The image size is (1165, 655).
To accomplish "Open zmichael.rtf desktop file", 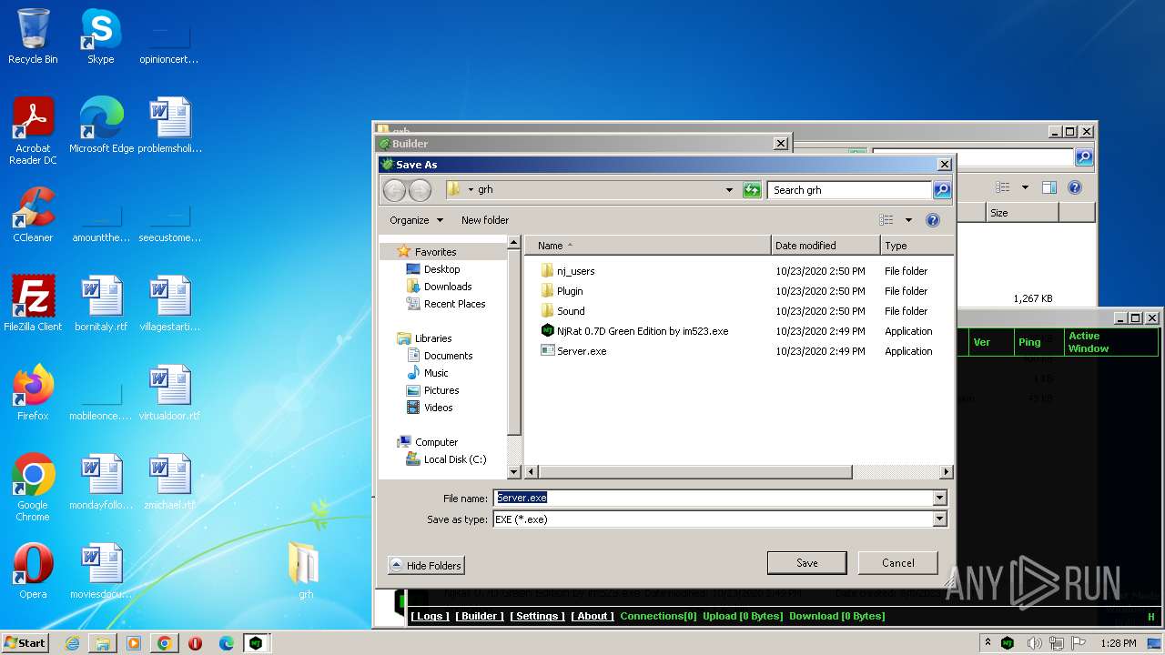I will [x=169, y=482].
